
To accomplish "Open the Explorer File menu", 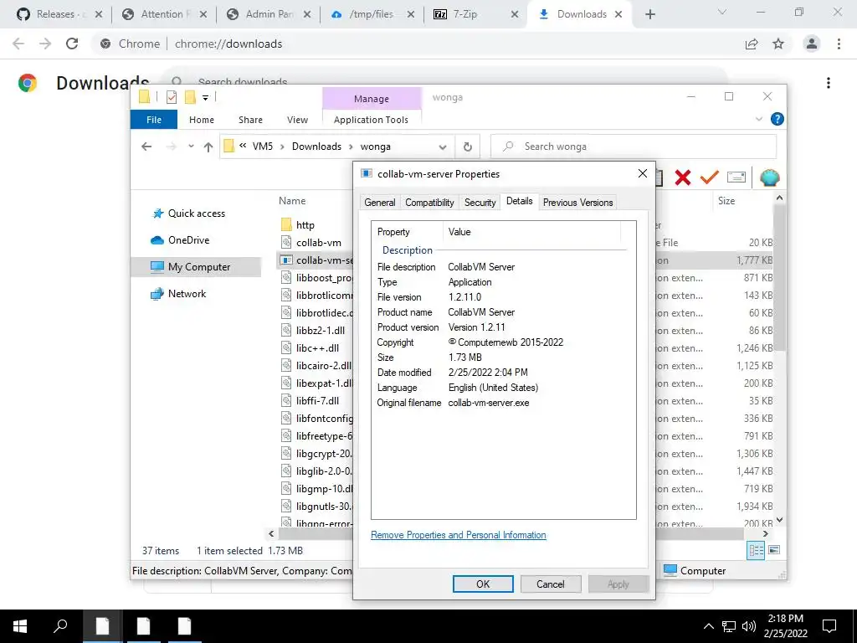I will coord(154,120).
